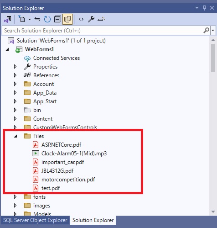
Task: Select Clock-Alarm05-1(Mid).mp3 file
Action: (74, 154)
